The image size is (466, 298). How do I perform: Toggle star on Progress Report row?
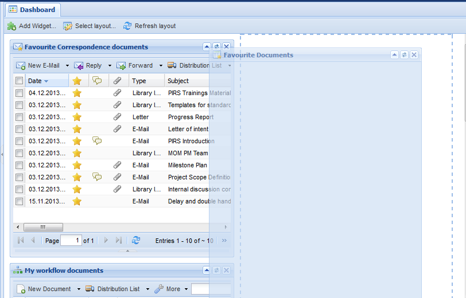77,117
